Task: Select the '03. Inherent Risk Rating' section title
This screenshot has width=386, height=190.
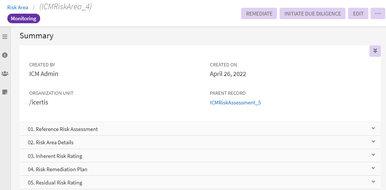Action: (55, 156)
